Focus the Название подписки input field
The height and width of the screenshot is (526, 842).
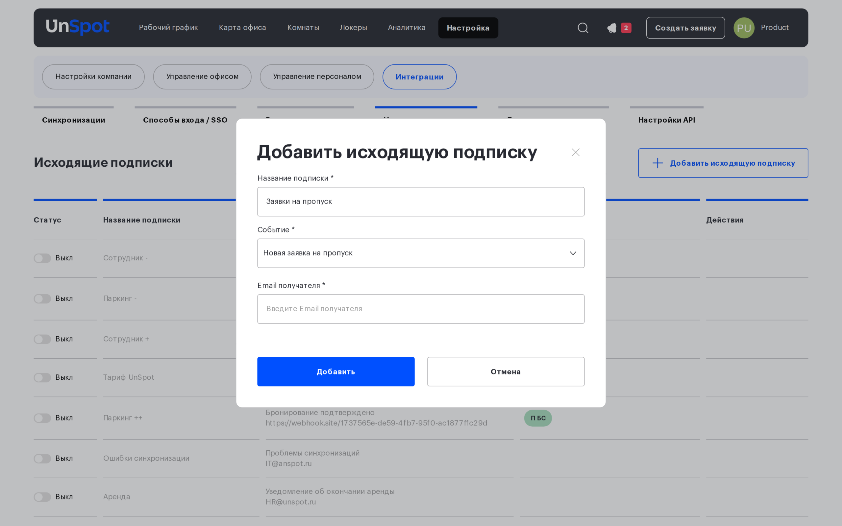click(x=421, y=202)
